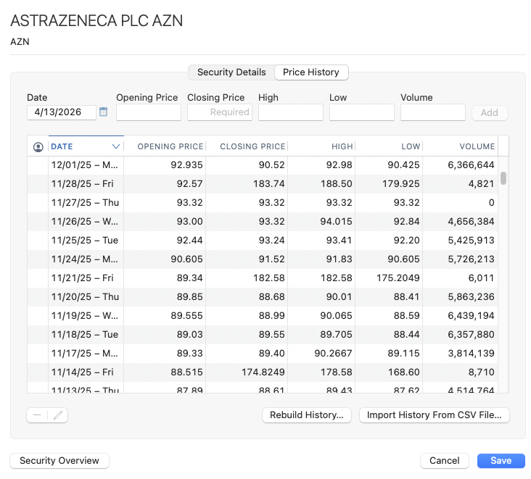Click the High price input field
This screenshot has width=531, height=479.
291,112
